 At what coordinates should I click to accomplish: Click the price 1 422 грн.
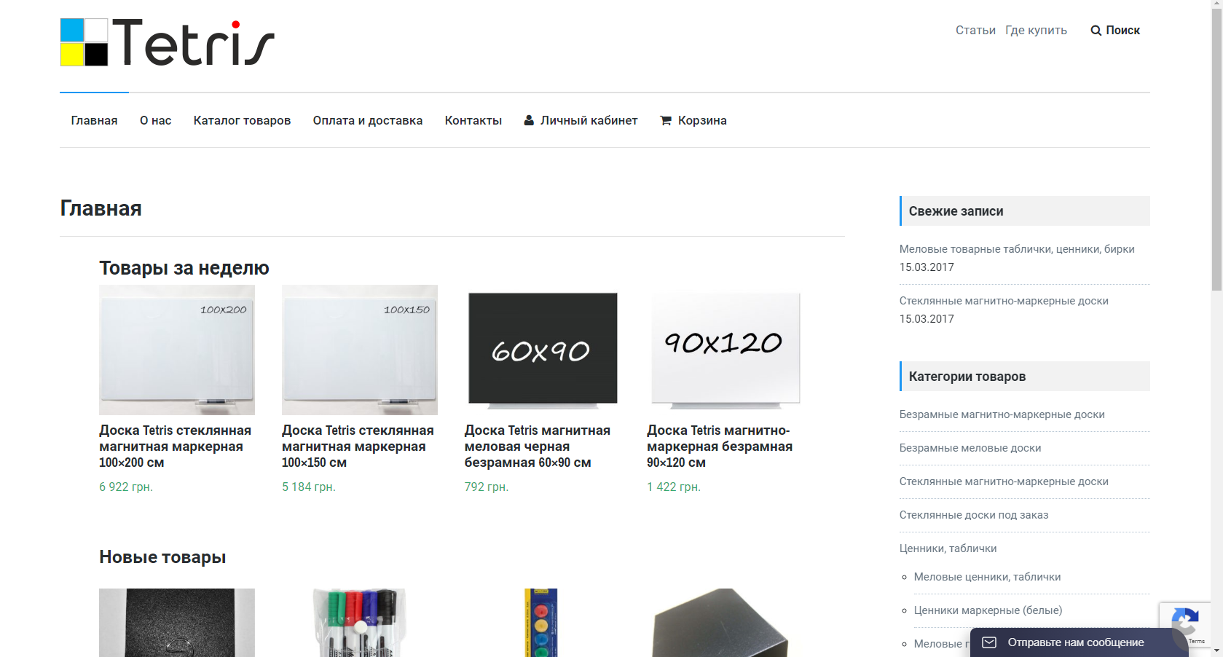674,487
